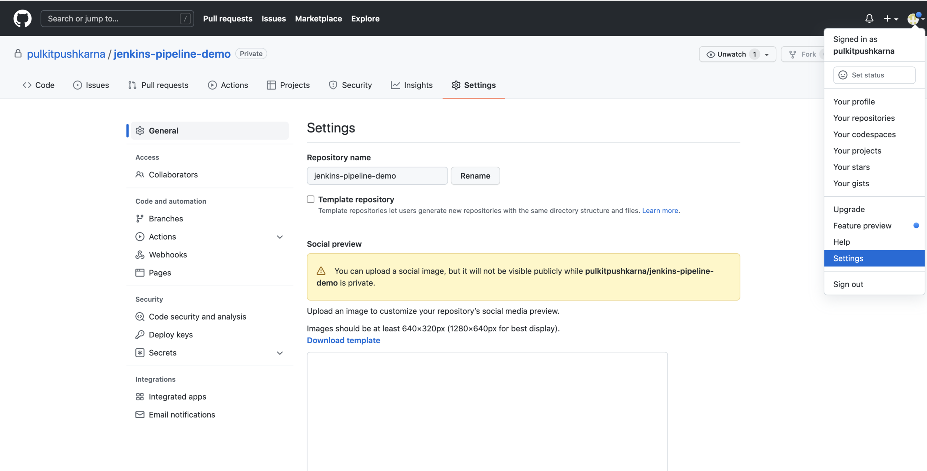927x471 pixels.
Task: Click the Integrated apps grid icon
Action: pyautogui.click(x=140, y=397)
